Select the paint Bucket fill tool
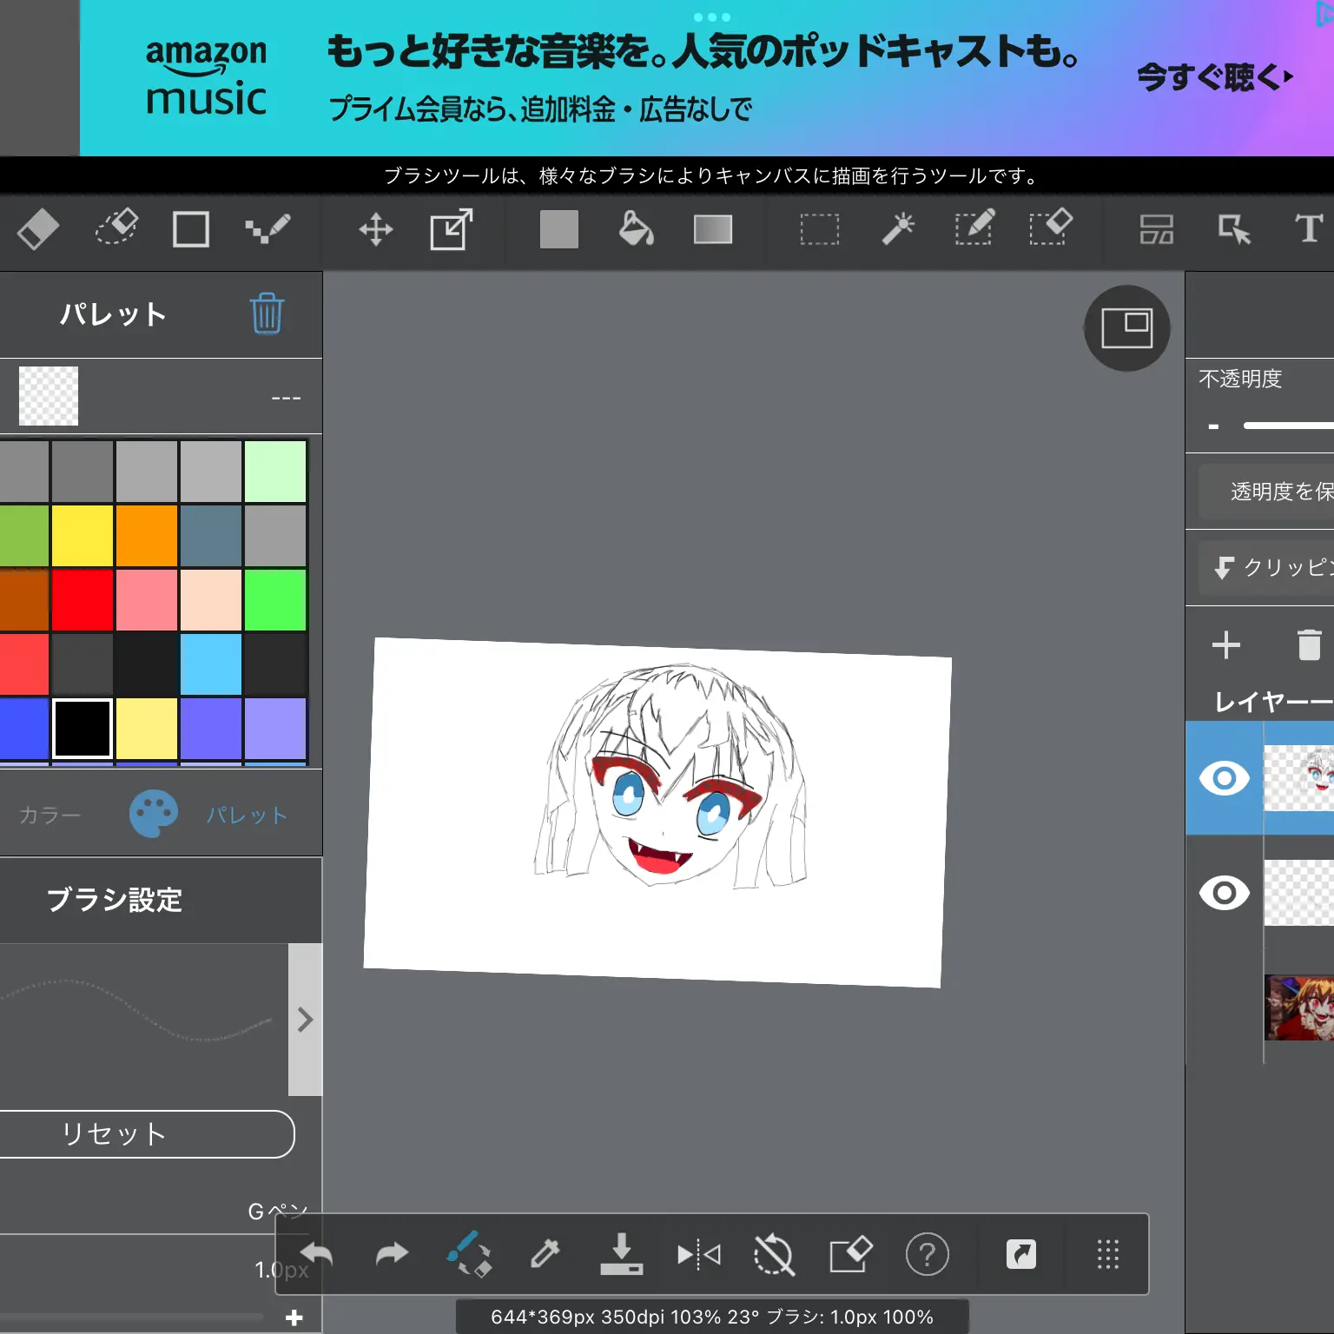Image resolution: width=1334 pixels, height=1334 pixels. coord(636,230)
